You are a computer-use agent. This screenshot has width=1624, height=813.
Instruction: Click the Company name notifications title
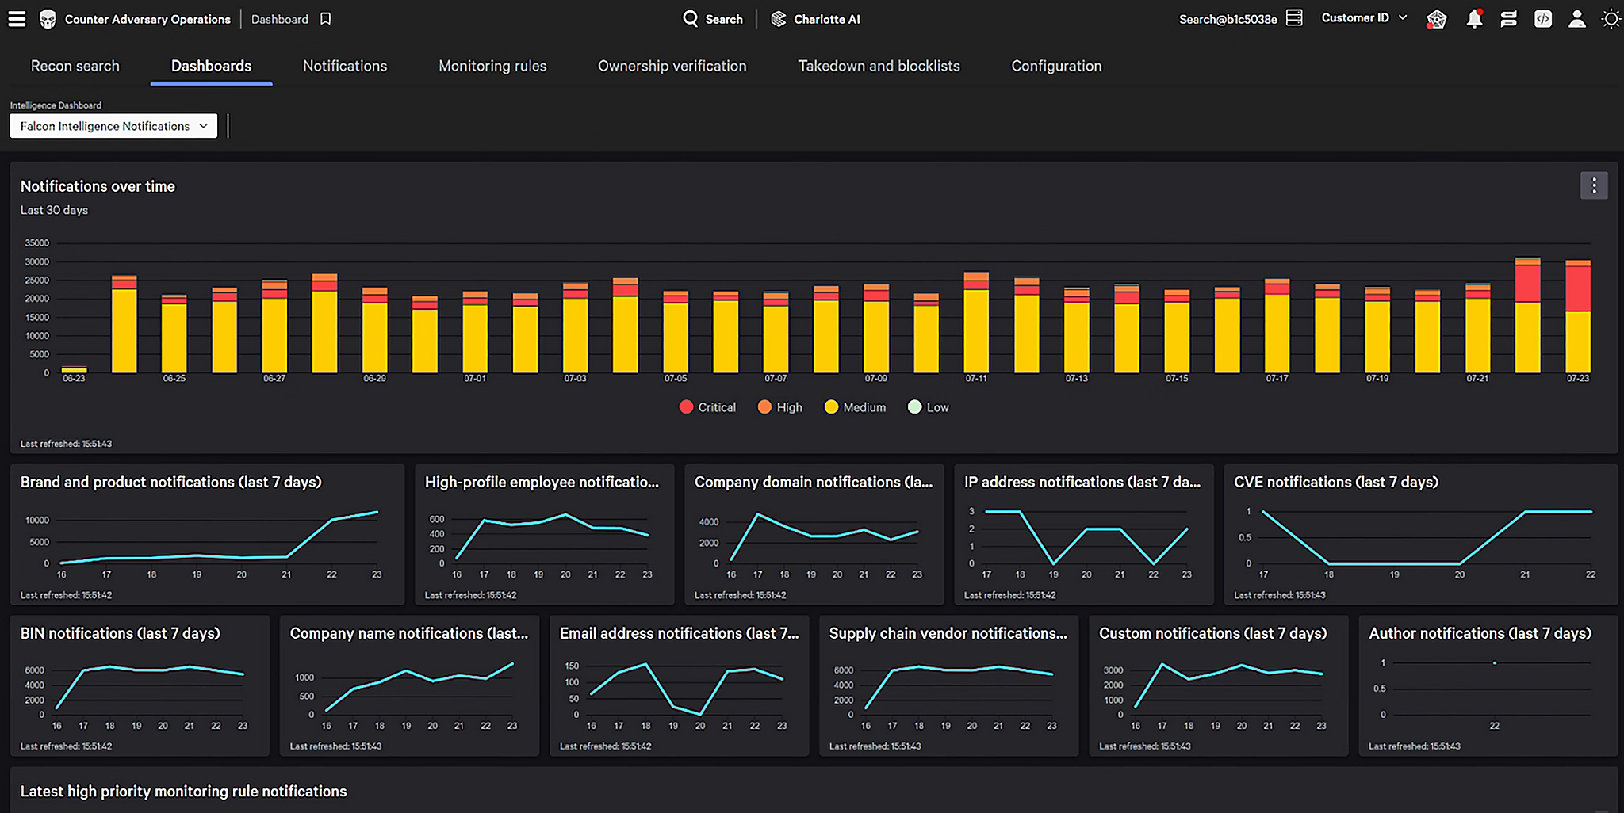tap(409, 633)
